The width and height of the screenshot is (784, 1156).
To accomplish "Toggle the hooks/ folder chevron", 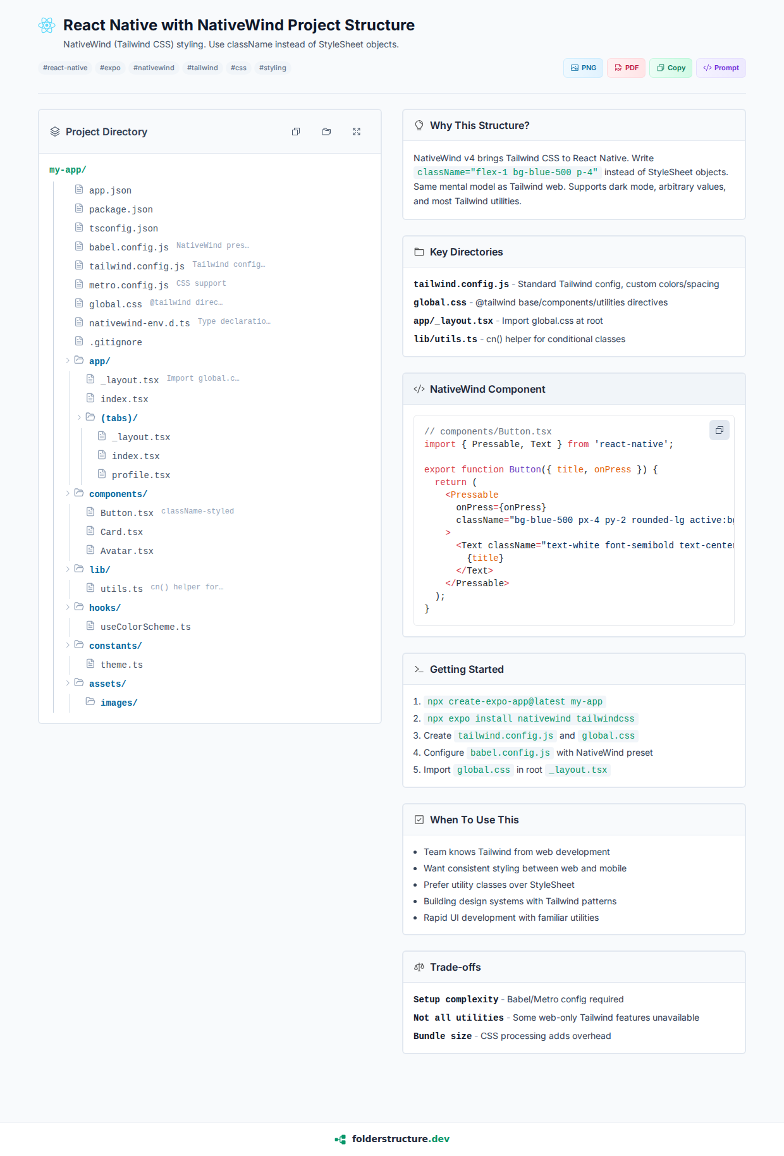I will coord(68,607).
